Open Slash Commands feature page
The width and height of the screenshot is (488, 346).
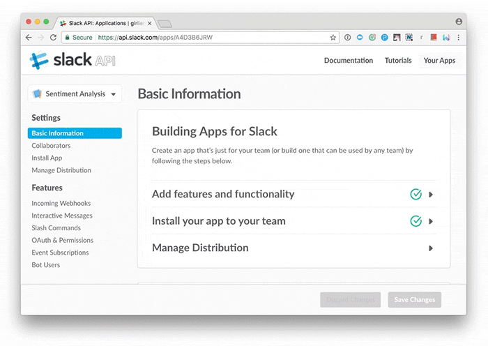click(56, 228)
